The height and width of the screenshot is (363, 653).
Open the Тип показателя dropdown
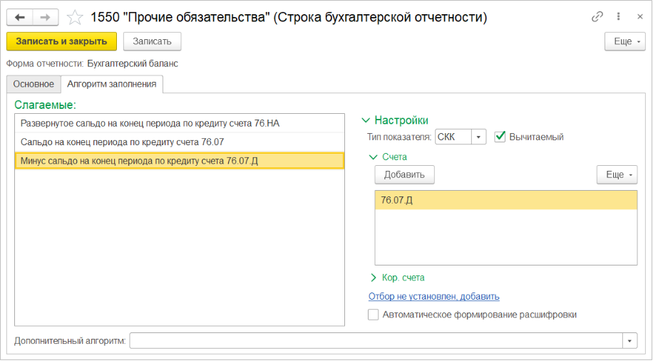[x=479, y=137]
